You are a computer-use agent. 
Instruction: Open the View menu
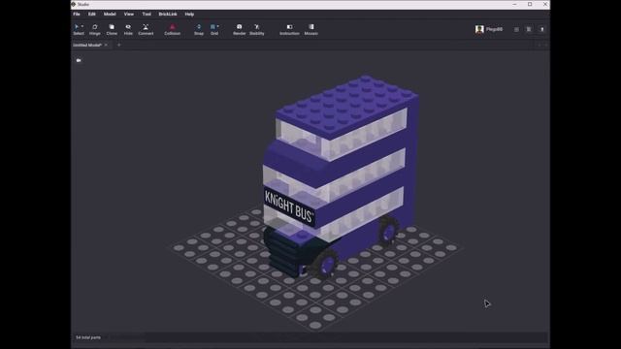click(129, 14)
